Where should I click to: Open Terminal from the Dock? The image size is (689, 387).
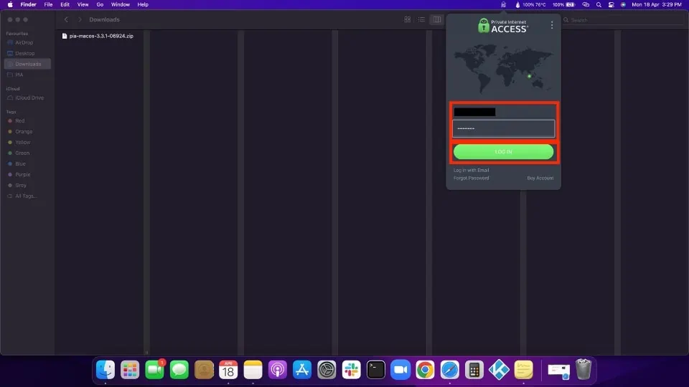click(376, 370)
